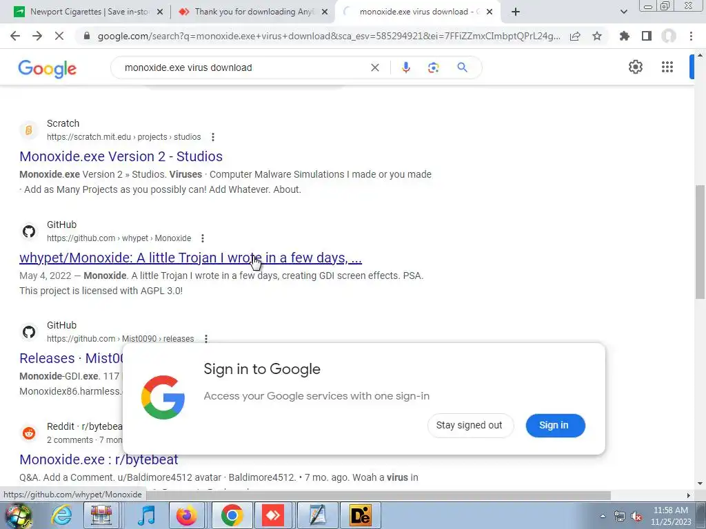Search by image with Google Lens
This screenshot has height=529, width=706.
pos(433,68)
